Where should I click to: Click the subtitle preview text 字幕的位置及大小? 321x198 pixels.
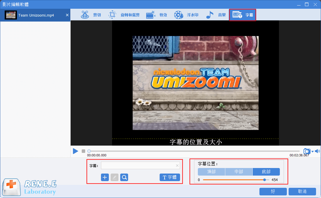pos(196,142)
